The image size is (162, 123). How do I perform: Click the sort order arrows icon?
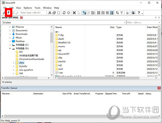point(117,13)
